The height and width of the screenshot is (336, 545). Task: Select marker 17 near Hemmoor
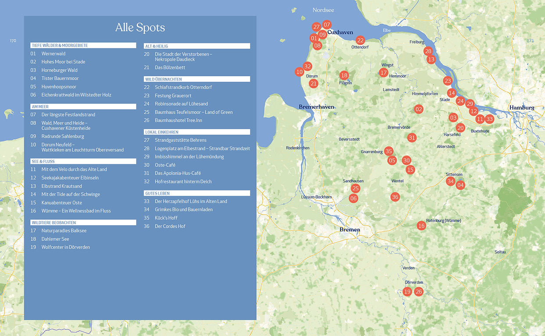click(x=384, y=72)
